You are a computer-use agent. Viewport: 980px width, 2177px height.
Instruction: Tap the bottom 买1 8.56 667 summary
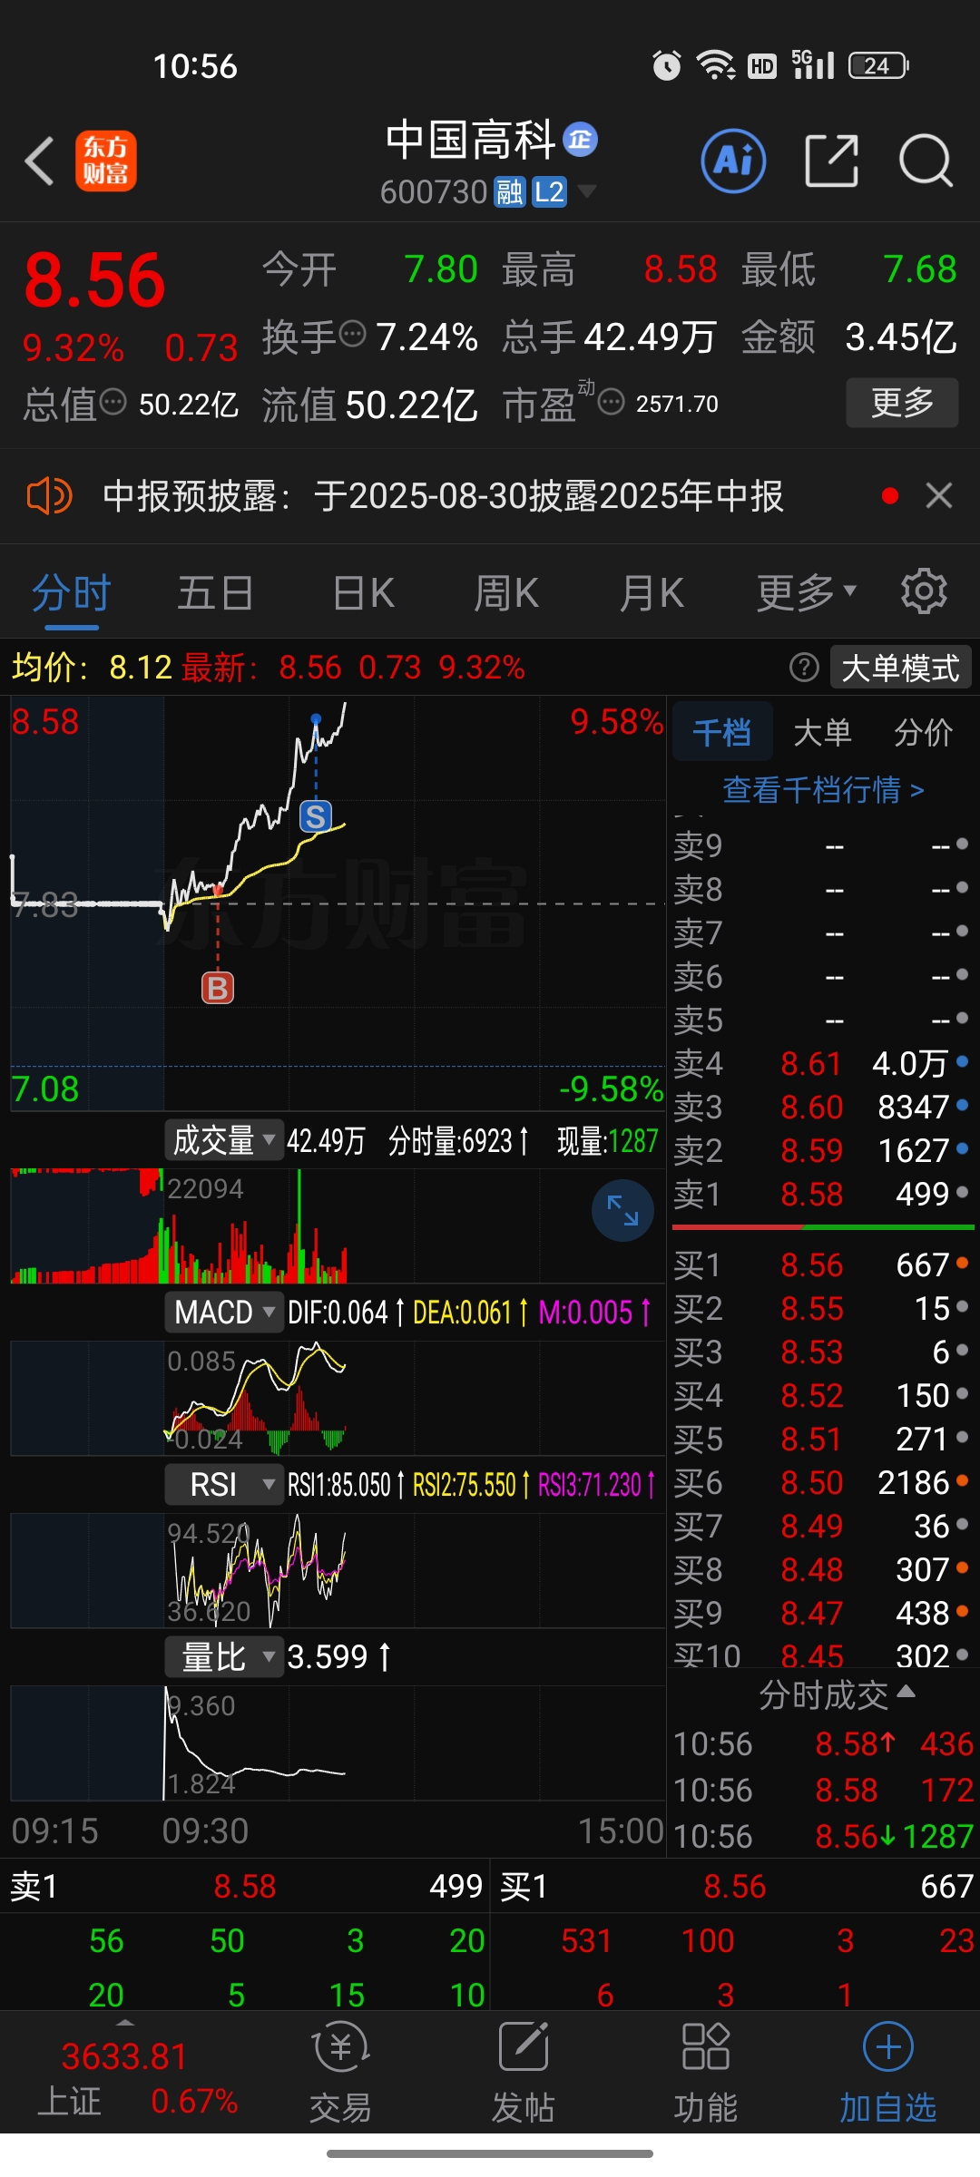pyautogui.click(x=736, y=1887)
